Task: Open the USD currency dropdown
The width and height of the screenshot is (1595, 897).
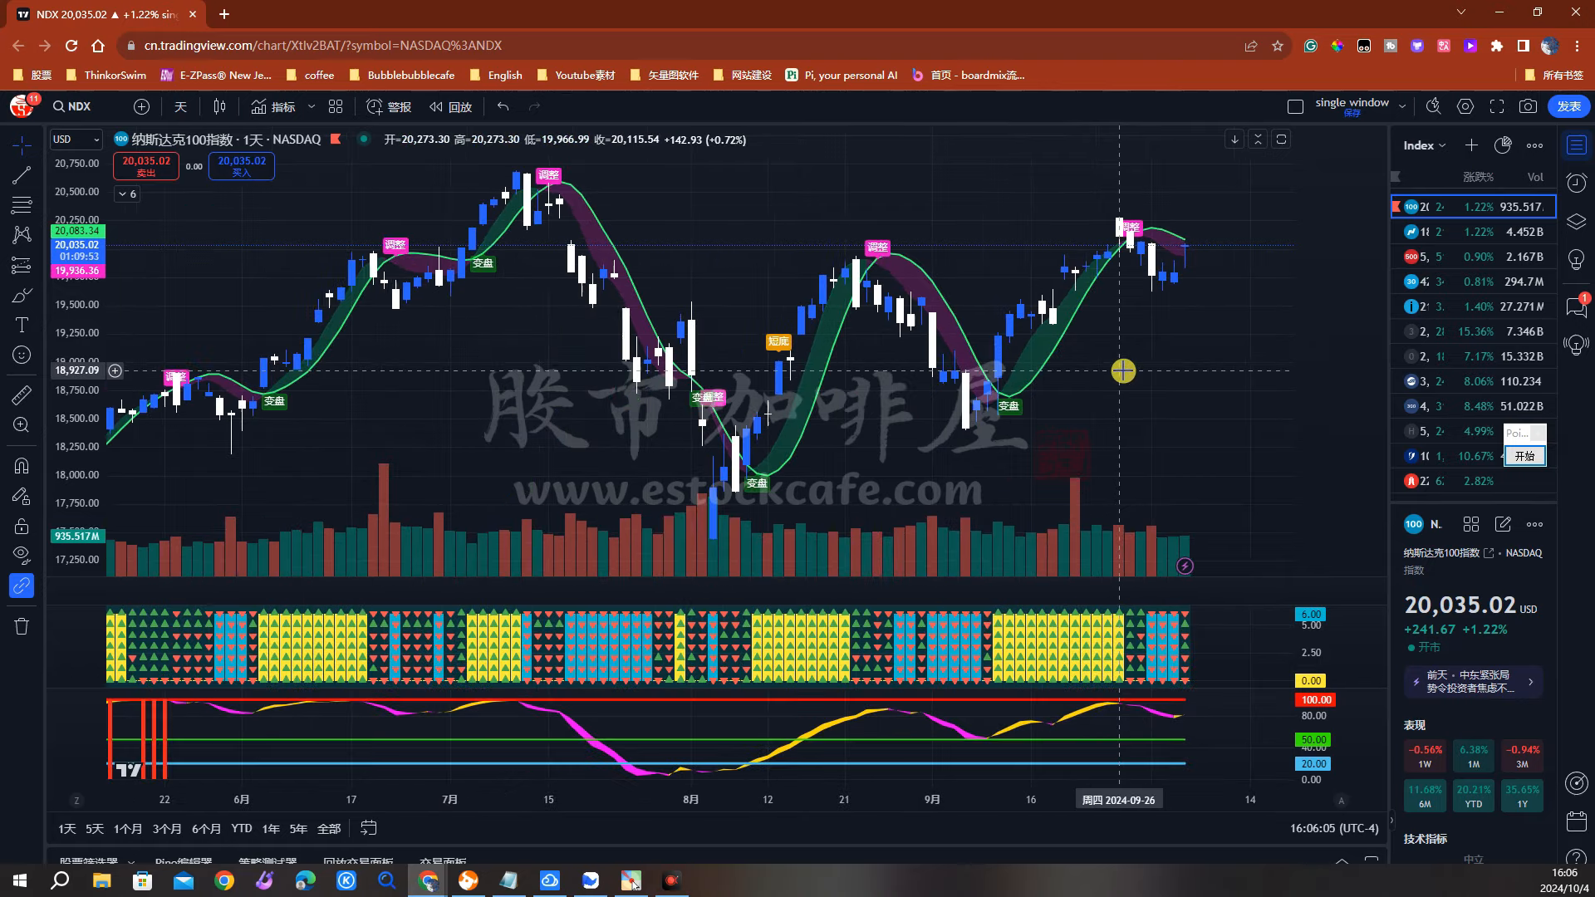Action: tap(76, 140)
